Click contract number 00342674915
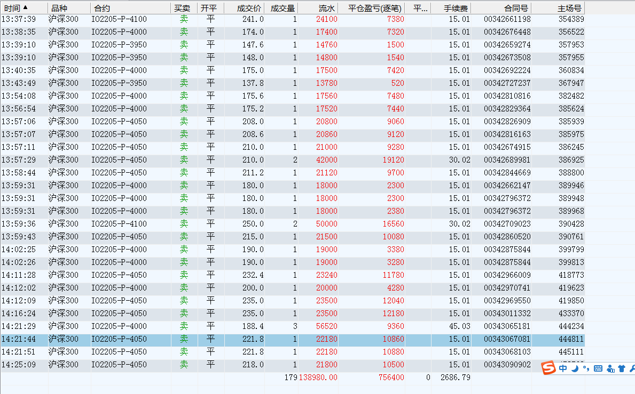635x394 pixels. [x=507, y=147]
